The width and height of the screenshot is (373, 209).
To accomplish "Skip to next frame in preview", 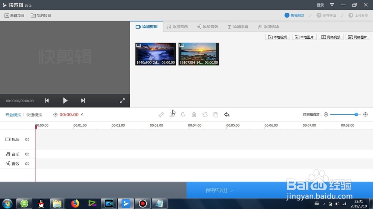I will 83,100.
